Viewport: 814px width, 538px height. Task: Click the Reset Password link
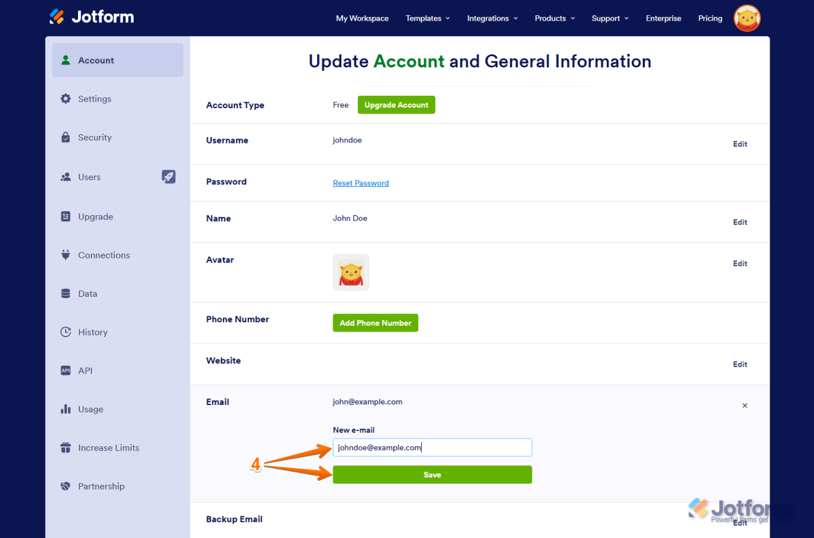(361, 183)
